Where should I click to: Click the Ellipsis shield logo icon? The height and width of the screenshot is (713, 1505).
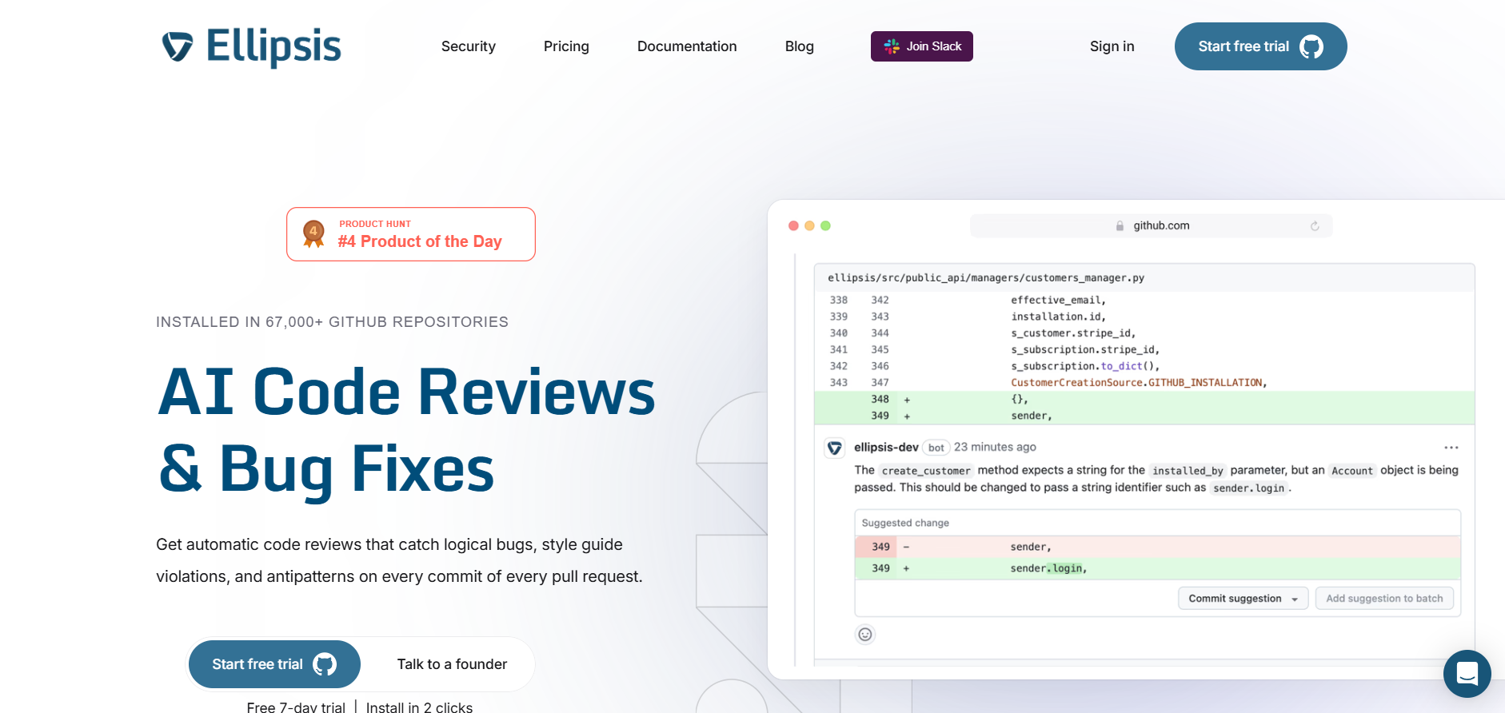click(178, 46)
